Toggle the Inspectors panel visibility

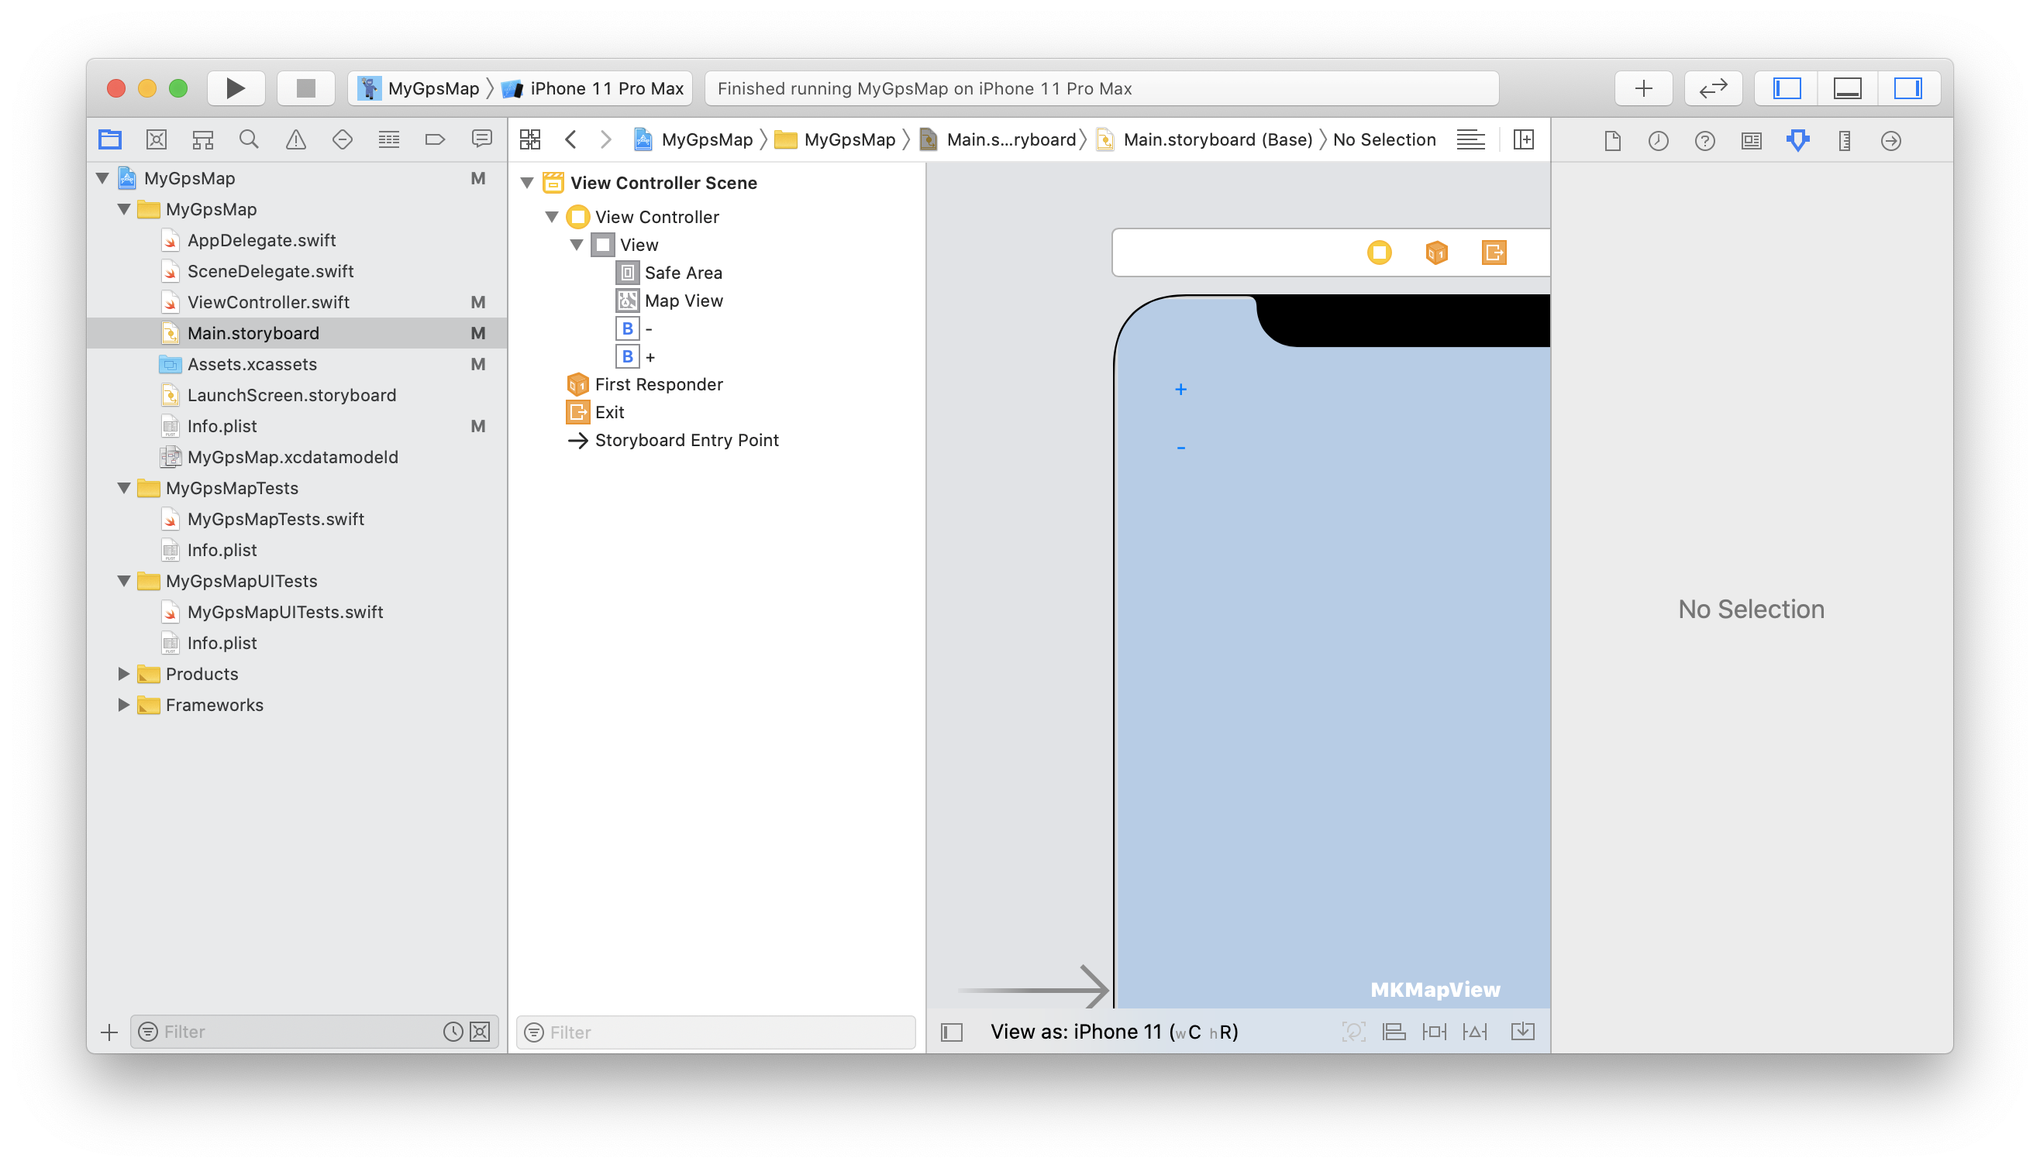[1908, 88]
